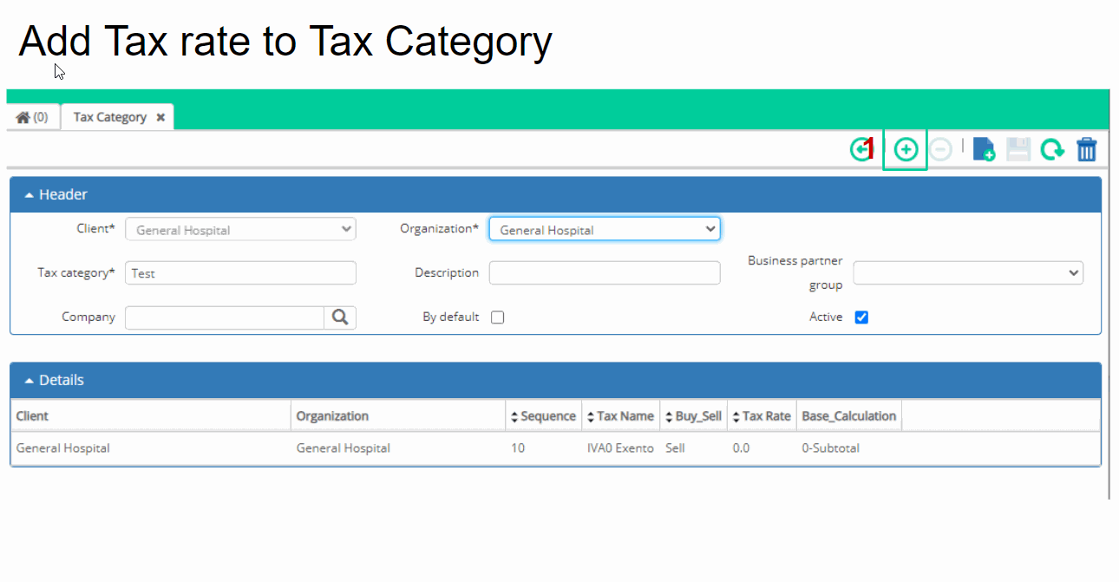Close the Tax Category tab

(x=160, y=116)
